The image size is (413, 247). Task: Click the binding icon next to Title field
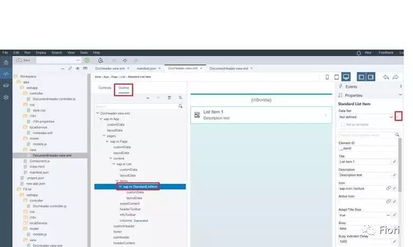pos(394,162)
